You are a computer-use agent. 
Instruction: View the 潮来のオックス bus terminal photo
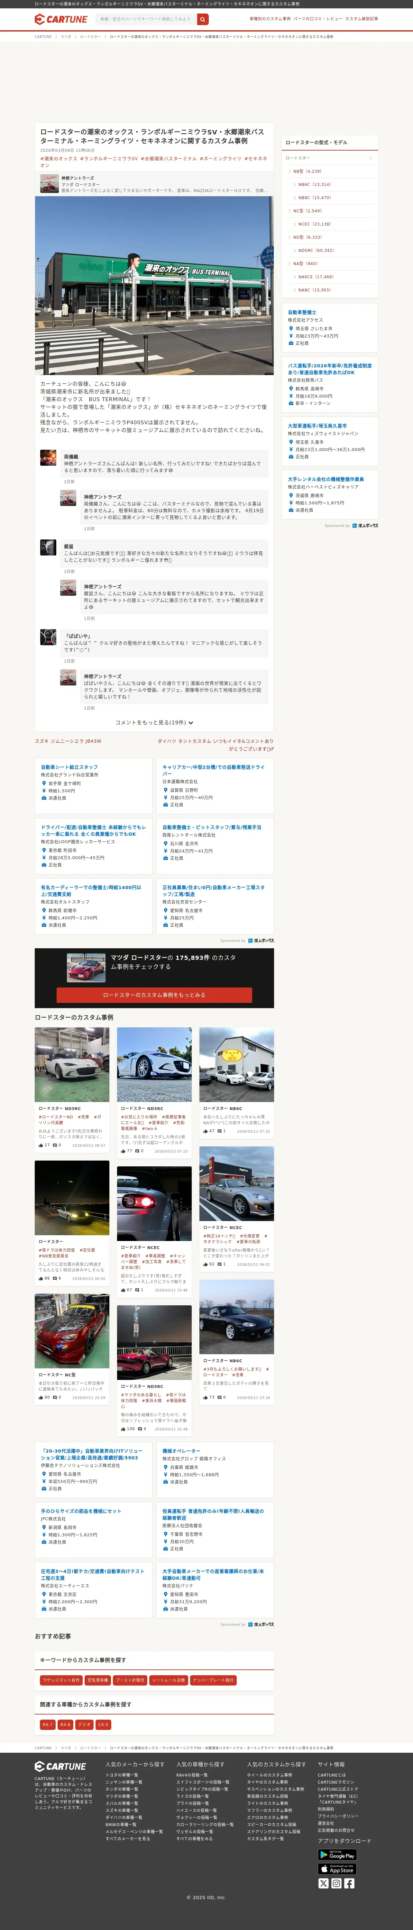click(x=154, y=285)
